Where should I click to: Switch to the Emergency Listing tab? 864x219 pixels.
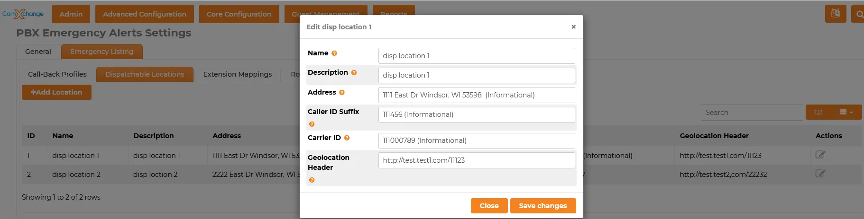[101, 52]
